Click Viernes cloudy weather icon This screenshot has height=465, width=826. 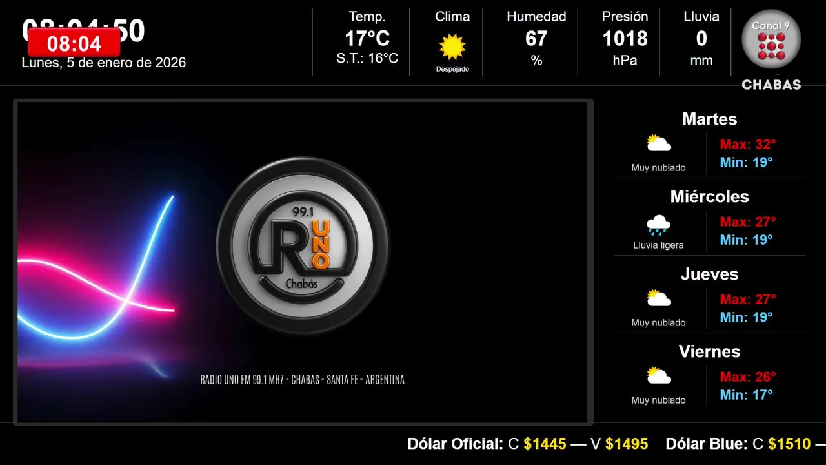659,376
